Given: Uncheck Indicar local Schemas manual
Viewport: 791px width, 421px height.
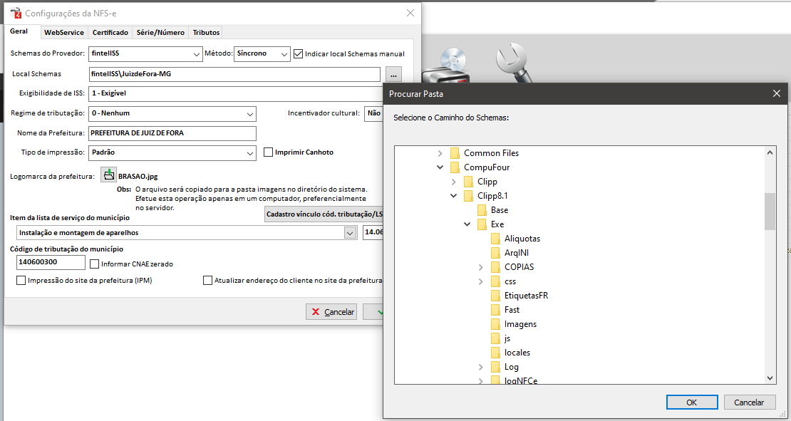Looking at the screenshot, I should [299, 53].
